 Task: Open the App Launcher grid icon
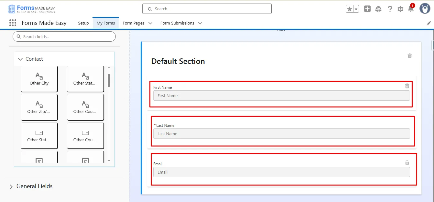13,23
